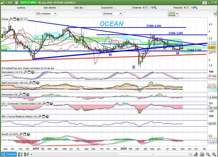Screen dimensions: 218x157
Task: Open Momentum (12) wrench settings
Action: (20, 94)
